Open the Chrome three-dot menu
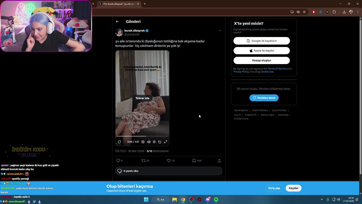Screen dimensions: 362x204 pos(358,12)
